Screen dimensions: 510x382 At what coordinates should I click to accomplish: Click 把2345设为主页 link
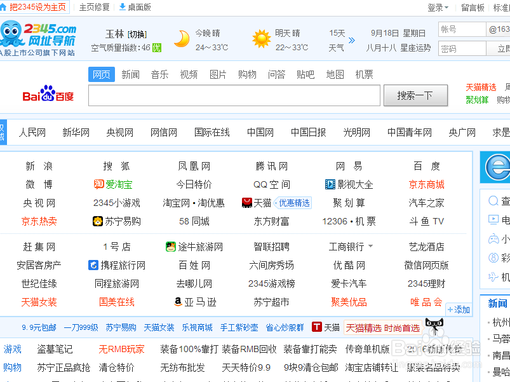tap(37, 7)
